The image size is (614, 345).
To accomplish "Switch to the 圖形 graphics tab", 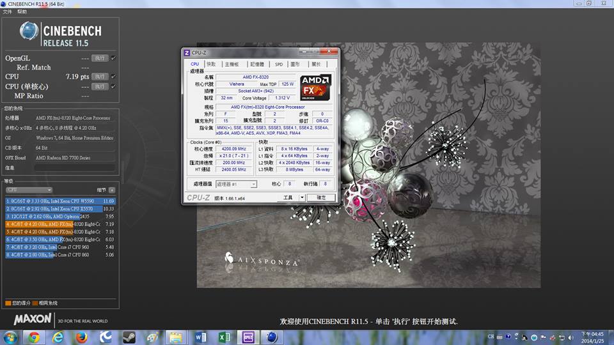I will coord(295,64).
